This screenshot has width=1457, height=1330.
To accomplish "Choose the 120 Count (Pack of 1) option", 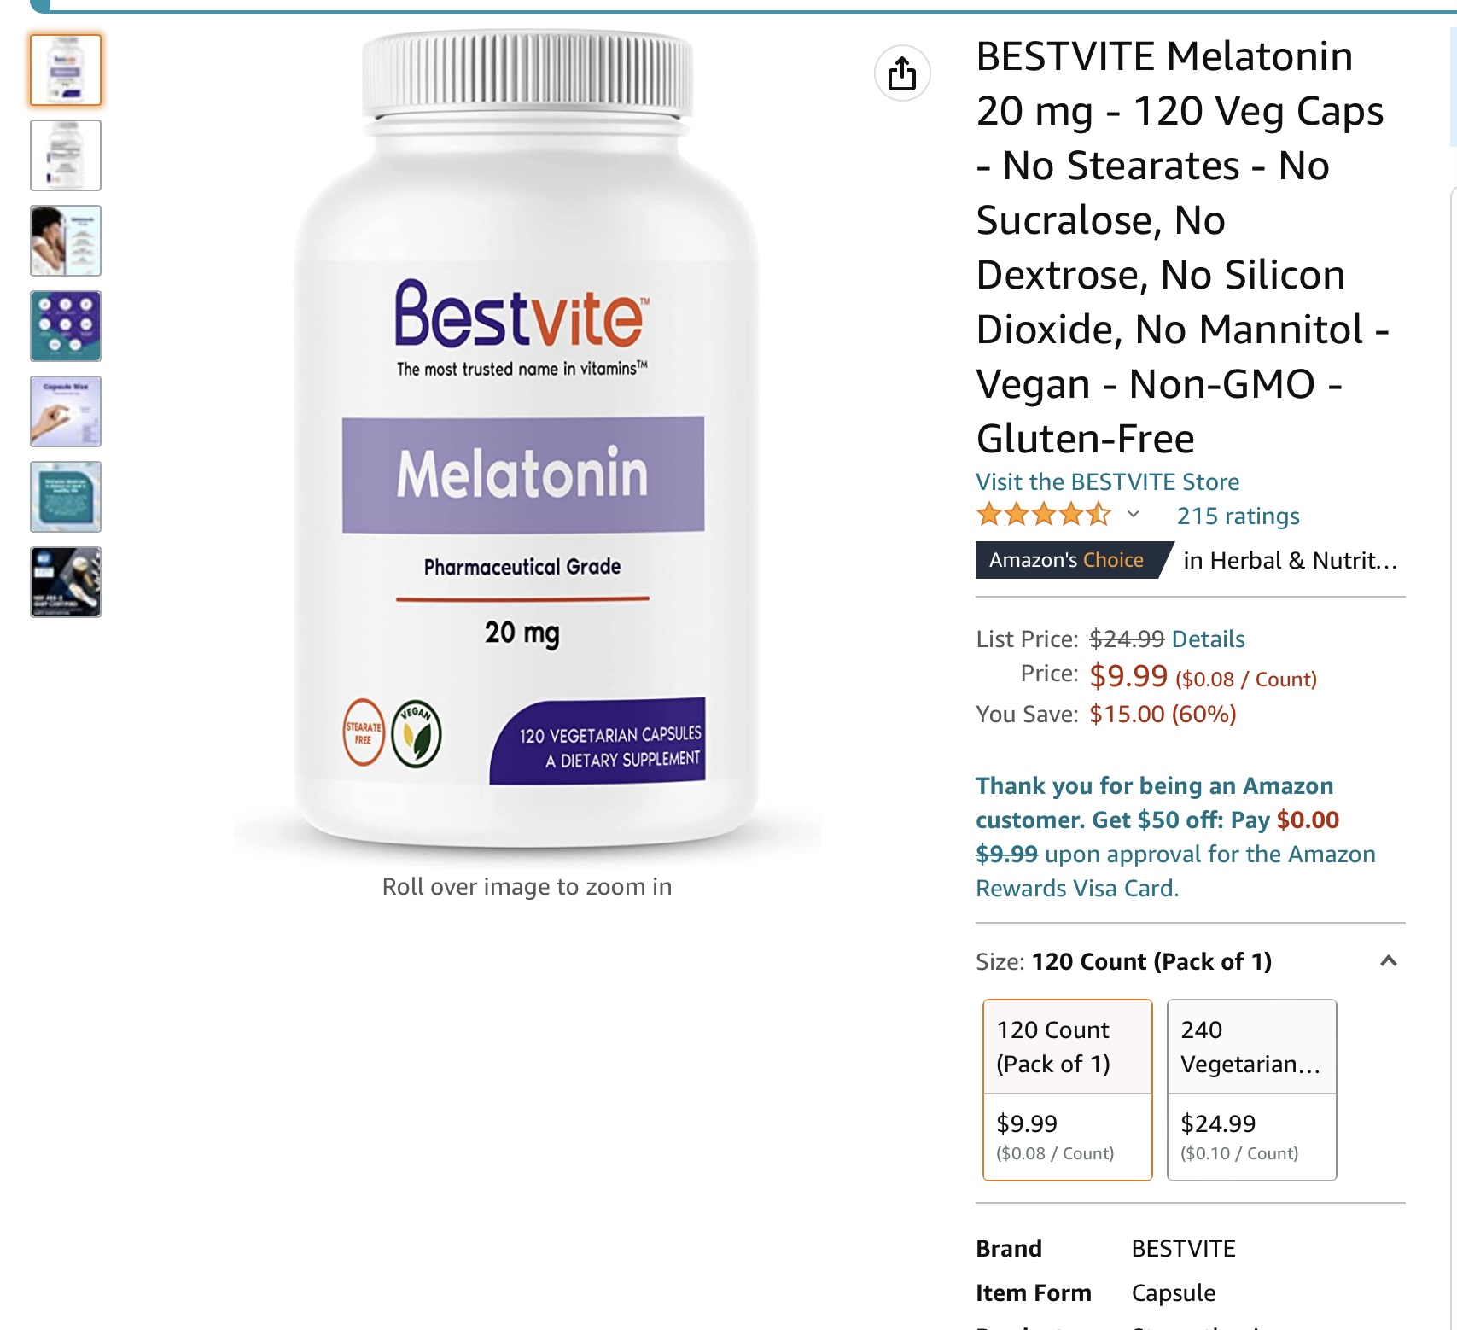I will pos(1068,1090).
